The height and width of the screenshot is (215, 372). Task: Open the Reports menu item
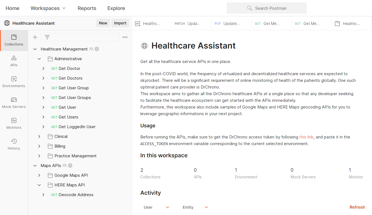pyautogui.click(x=87, y=8)
